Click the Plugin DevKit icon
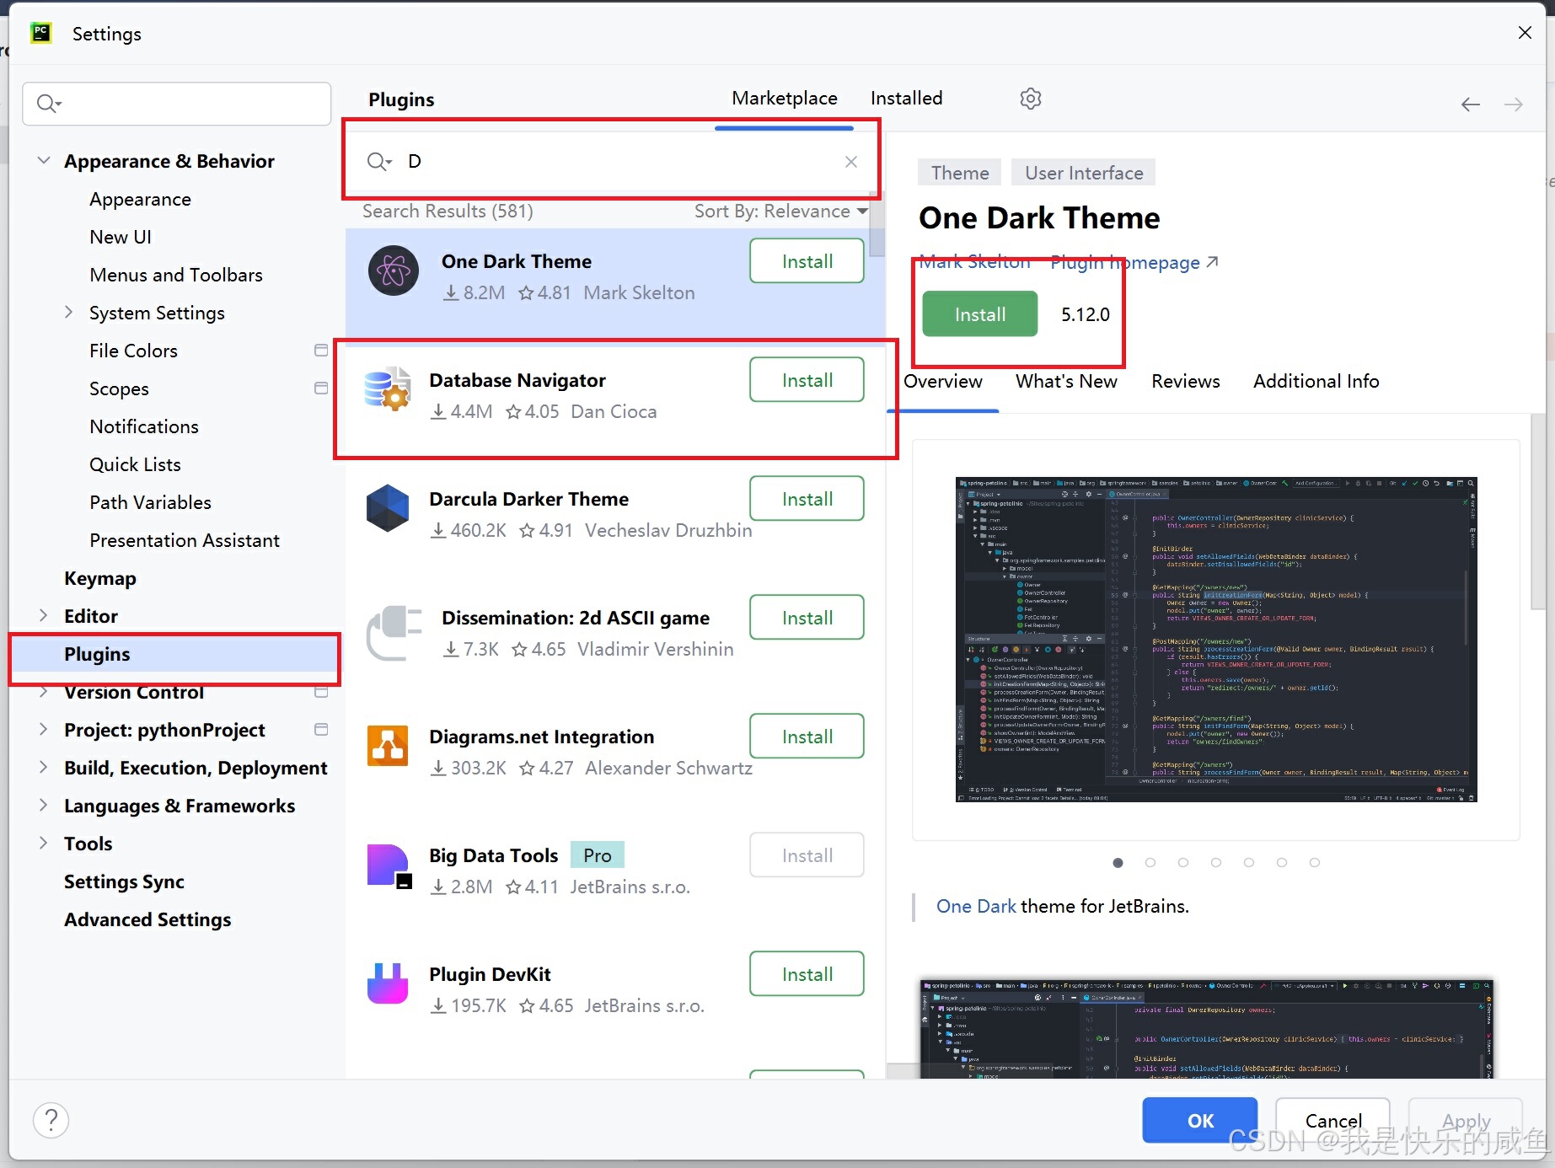The width and height of the screenshot is (1555, 1168). point(388,983)
